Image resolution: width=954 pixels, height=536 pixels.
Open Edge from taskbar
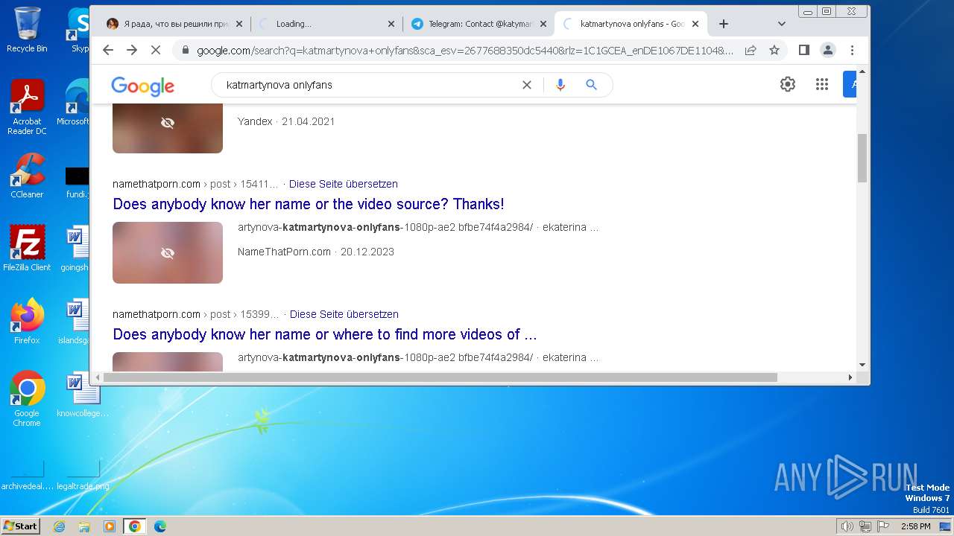[x=159, y=526]
